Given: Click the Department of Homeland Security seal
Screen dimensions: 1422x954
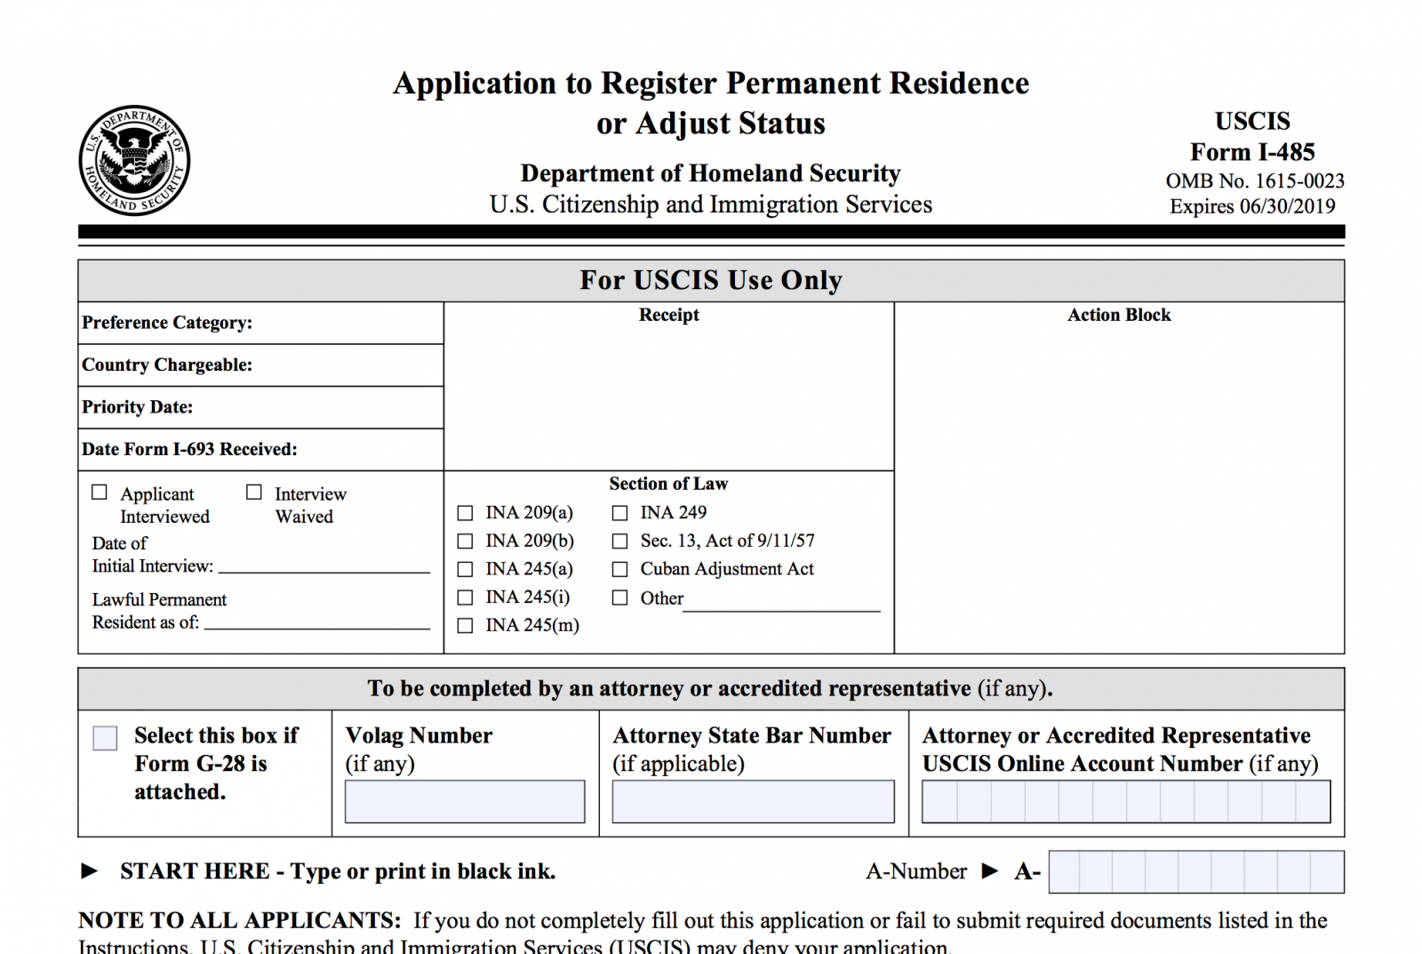Looking at the screenshot, I should pos(137,161).
